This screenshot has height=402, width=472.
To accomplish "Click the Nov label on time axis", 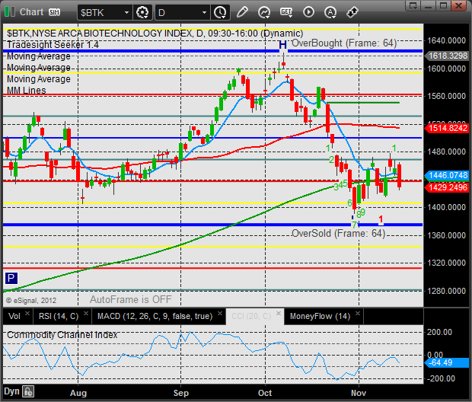I will click(x=359, y=393).
